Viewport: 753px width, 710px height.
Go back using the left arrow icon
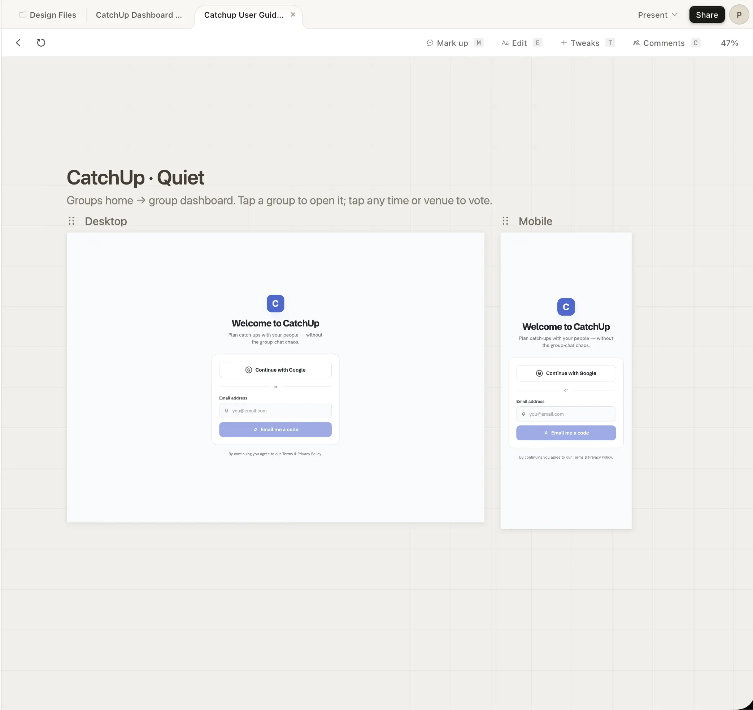(x=18, y=42)
